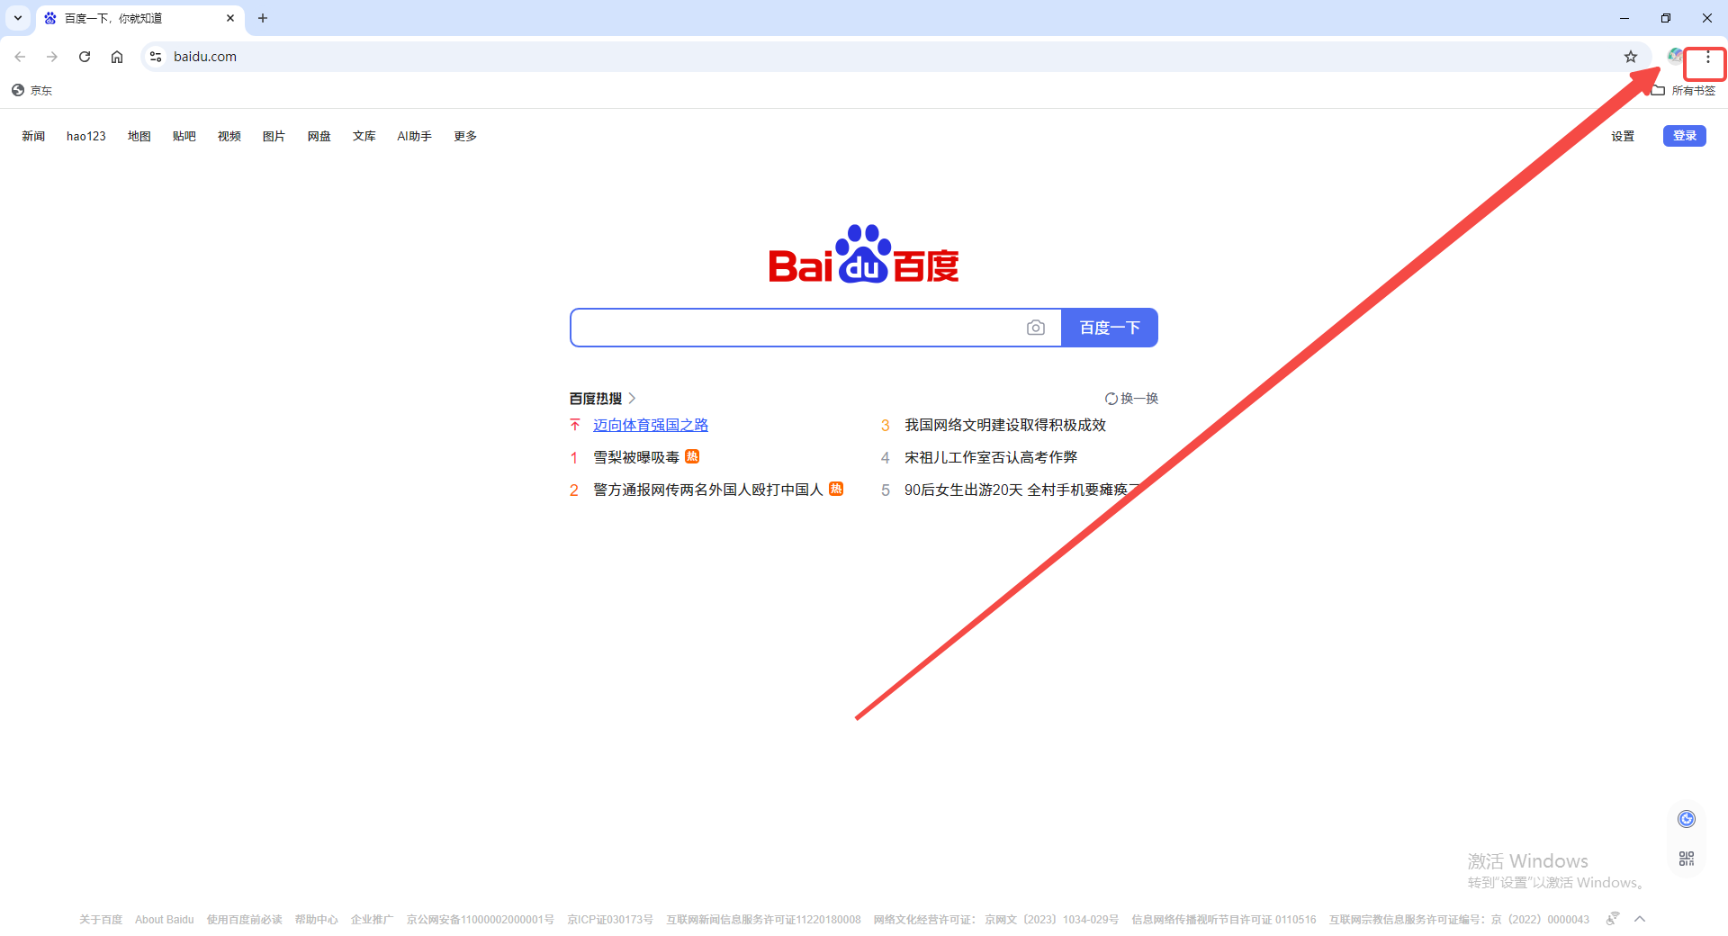Screen dimensions: 1728x936
Task: Open the browser home page
Action: click(x=117, y=57)
